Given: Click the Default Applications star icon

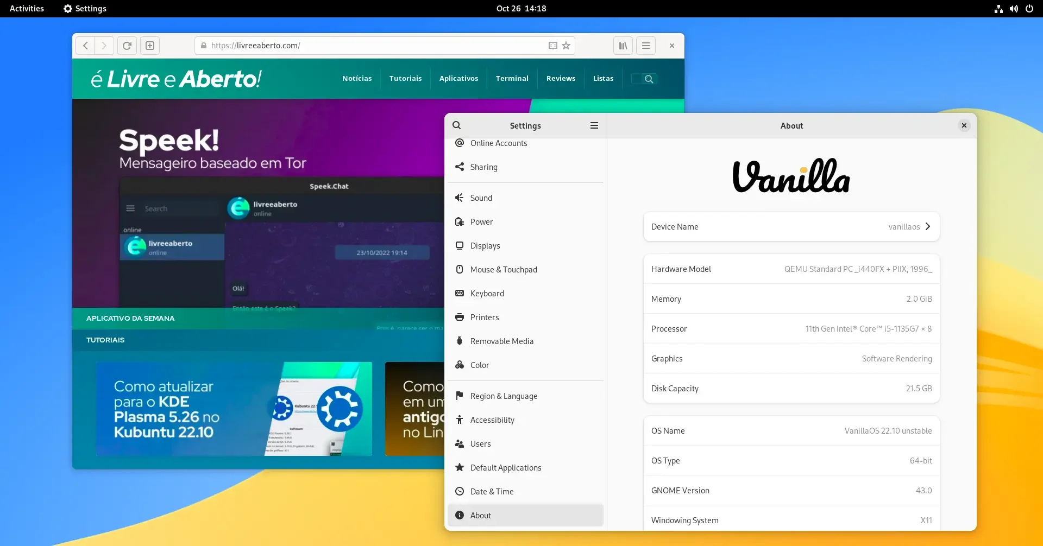Looking at the screenshot, I should (460, 467).
